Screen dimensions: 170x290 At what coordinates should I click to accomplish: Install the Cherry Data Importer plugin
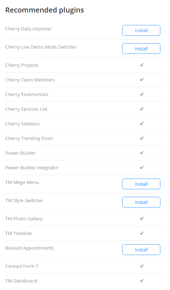pyautogui.click(x=141, y=30)
